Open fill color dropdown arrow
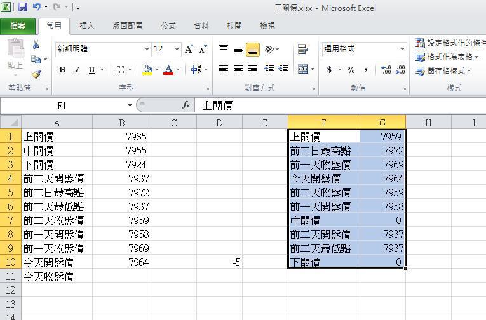The width and height of the screenshot is (486, 320). click(157, 70)
